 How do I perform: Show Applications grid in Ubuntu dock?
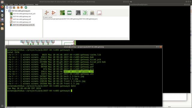pyautogui.click(x=2, y=106)
